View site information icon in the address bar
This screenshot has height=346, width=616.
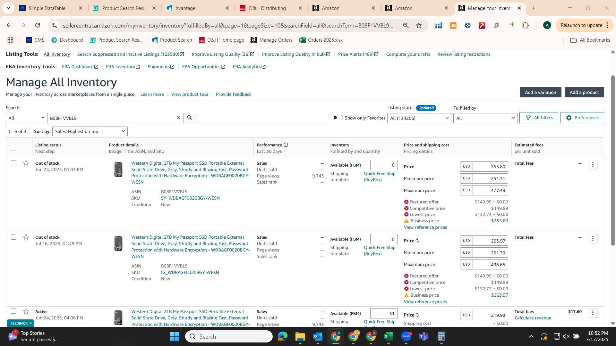pyautogui.click(x=55, y=25)
